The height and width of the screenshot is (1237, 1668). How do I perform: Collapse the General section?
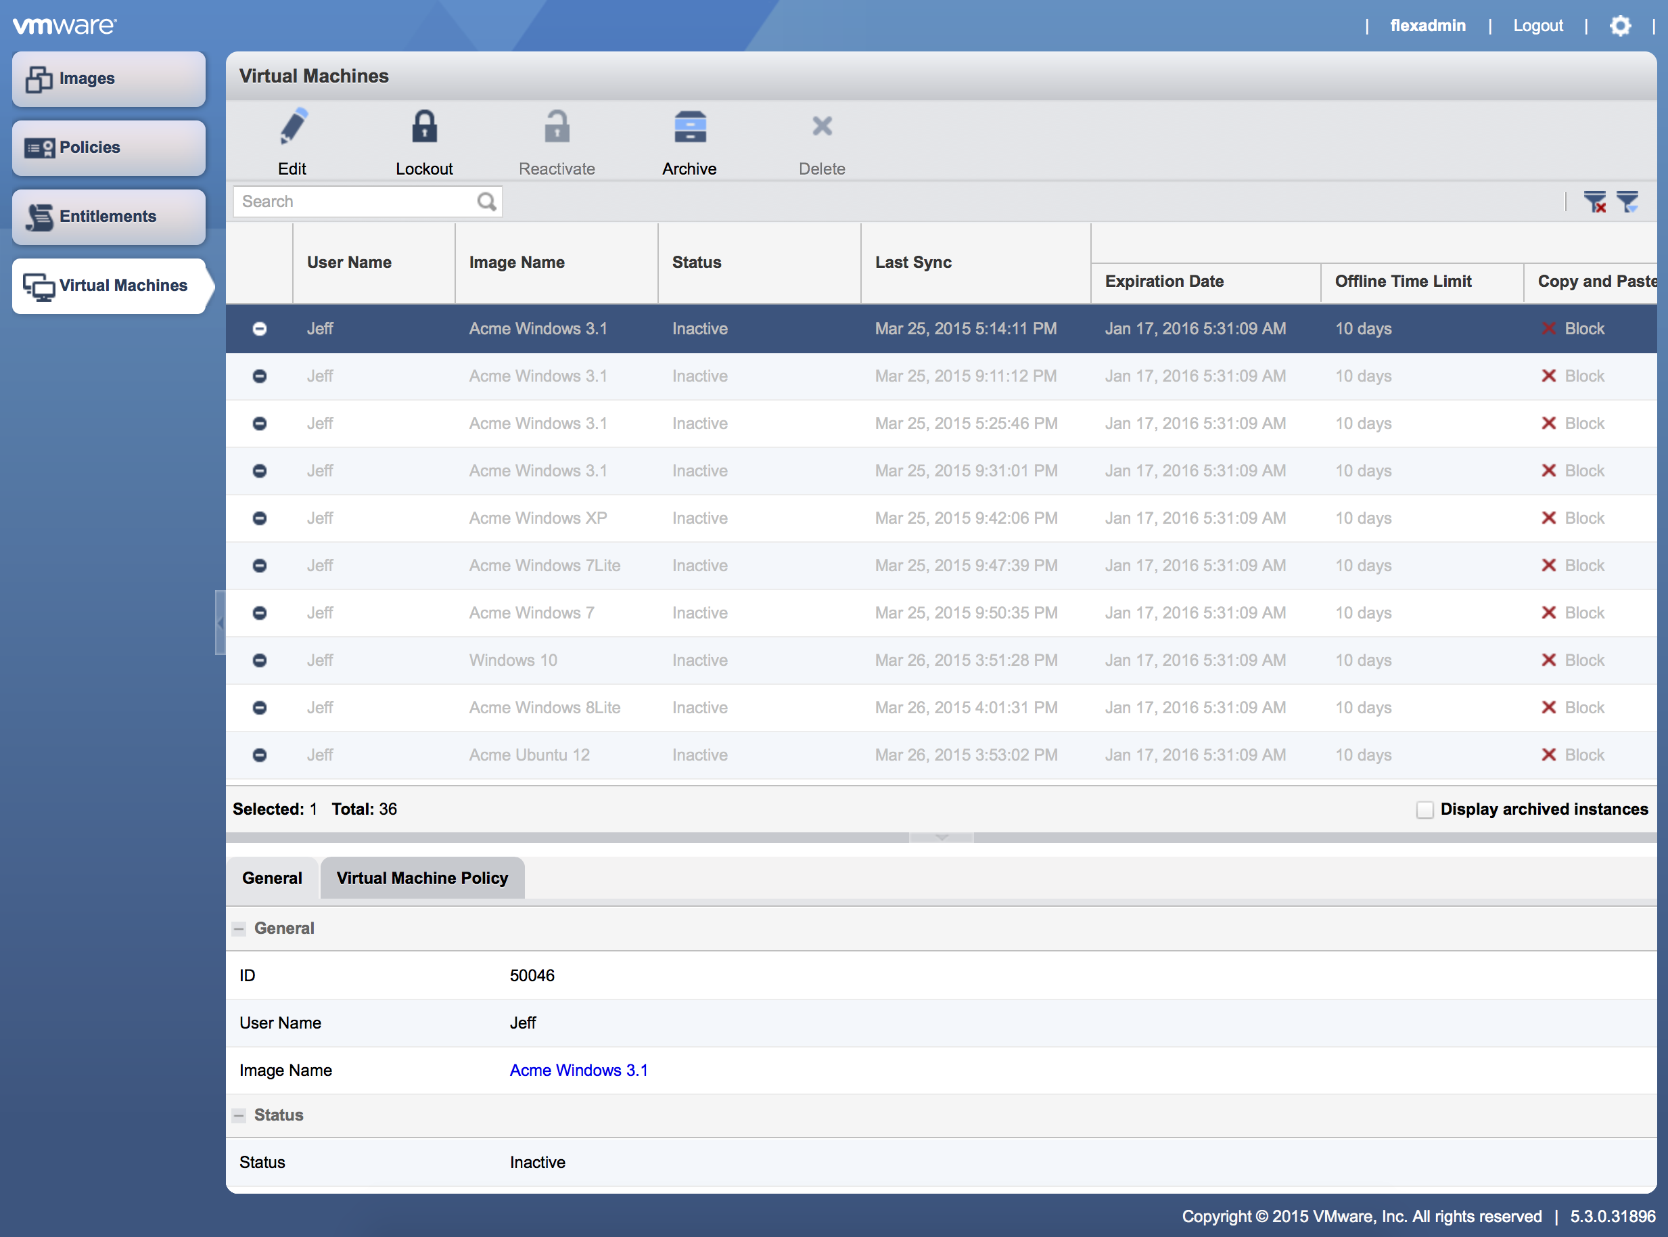(x=239, y=928)
